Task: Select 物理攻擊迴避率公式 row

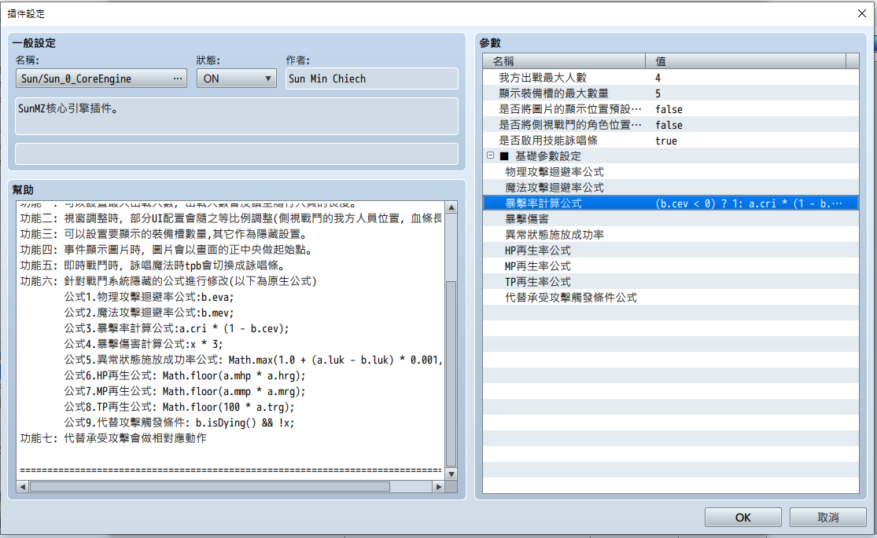Action: tap(671, 172)
